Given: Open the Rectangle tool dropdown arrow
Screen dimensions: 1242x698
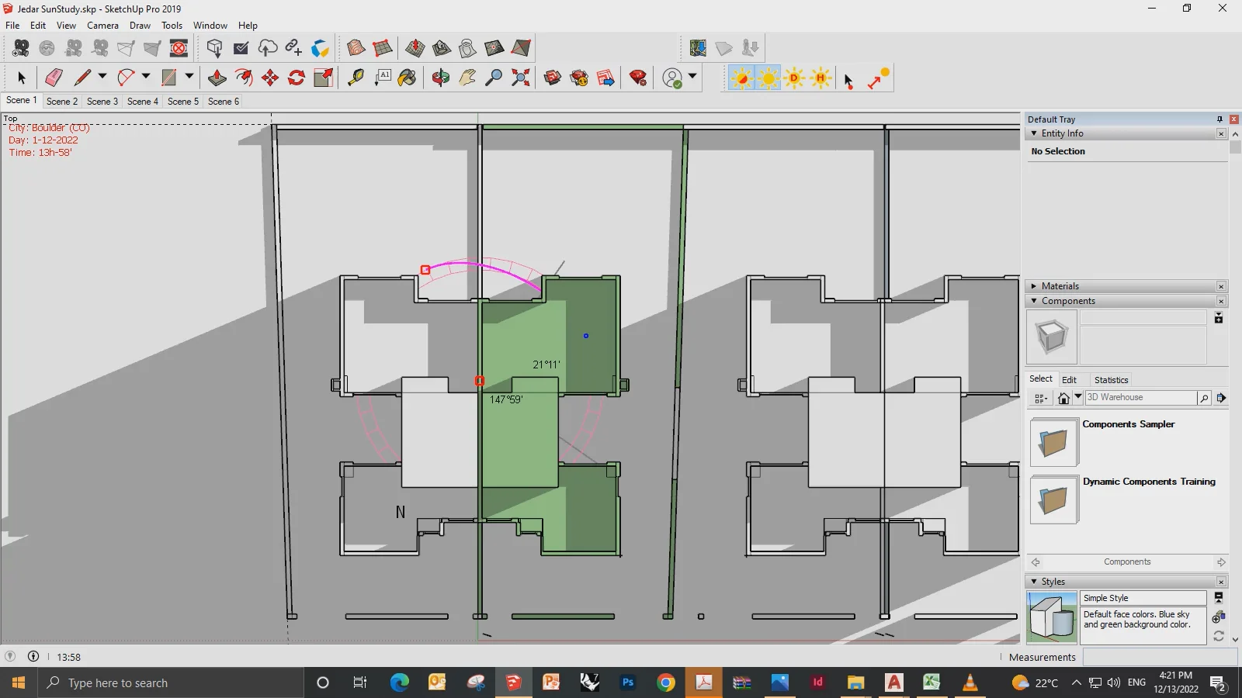Looking at the screenshot, I should pos(189,76).
